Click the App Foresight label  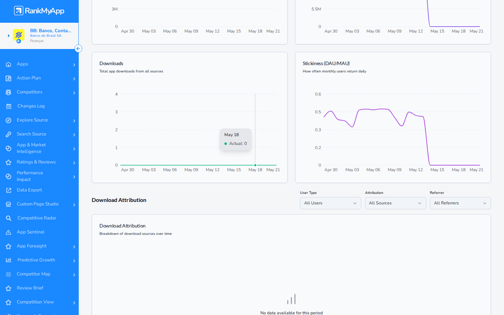click(x=31, y=246)
